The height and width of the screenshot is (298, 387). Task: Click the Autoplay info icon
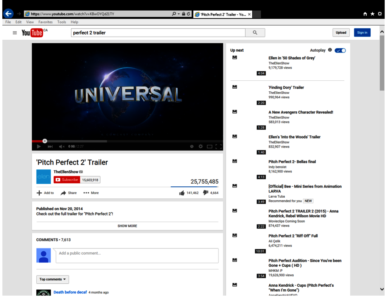(x=330, y=50)
